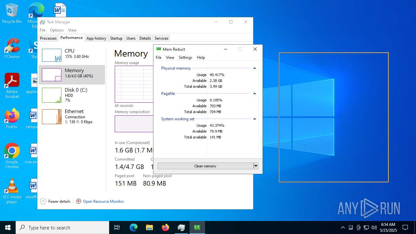Open the Adobe Acrobat desktop shortcut
This screenshot has width=416, height=234.
pos(12,85)
